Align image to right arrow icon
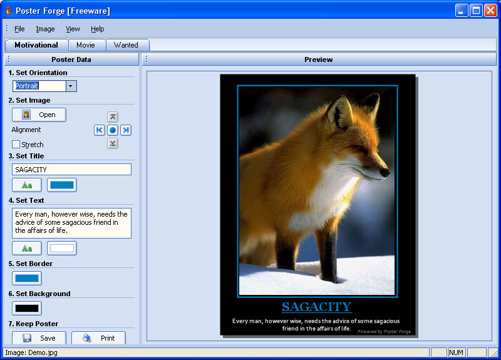 126,130
